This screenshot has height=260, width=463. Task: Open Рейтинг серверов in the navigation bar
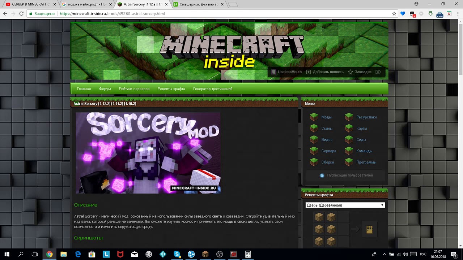point(134,89)
